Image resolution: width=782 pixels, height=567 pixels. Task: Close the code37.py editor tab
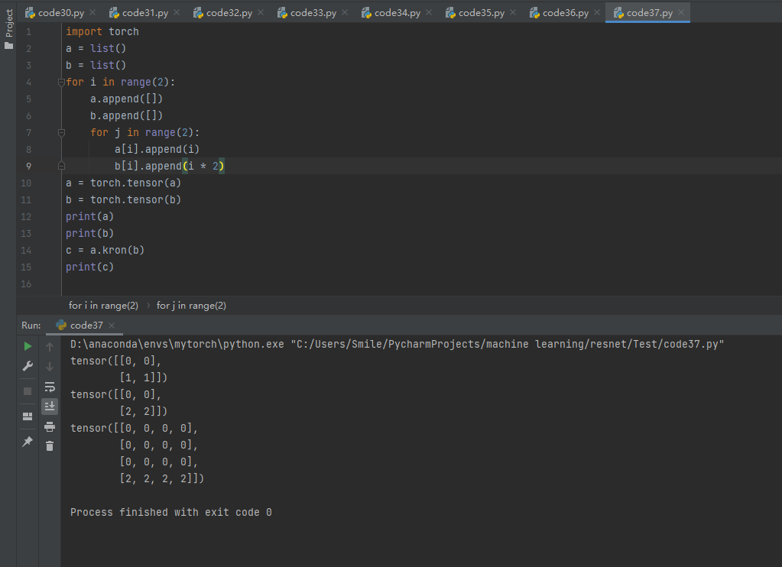(681, 12)
